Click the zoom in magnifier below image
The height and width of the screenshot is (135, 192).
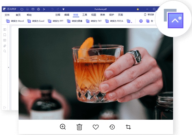[63, 127]
